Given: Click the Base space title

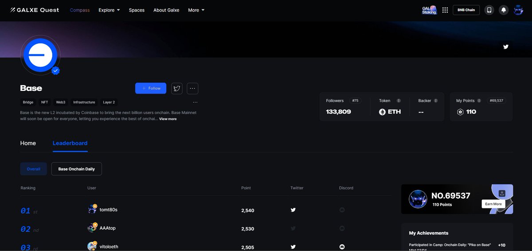Looking at the screenshot, I should pos(31,88).
